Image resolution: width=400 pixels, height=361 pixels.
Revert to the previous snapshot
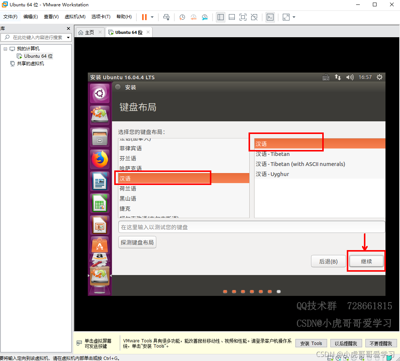point(193,17)
